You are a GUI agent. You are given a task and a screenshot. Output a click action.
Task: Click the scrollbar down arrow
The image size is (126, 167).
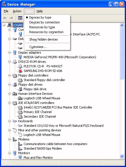[x=122, y=156]
